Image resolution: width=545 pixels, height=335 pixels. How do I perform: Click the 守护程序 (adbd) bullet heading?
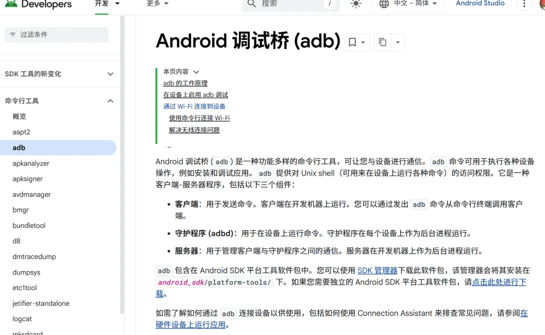[204, 234]
